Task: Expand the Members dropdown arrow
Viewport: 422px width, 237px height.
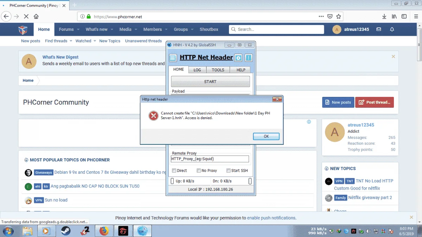Action: pos(166,29)
